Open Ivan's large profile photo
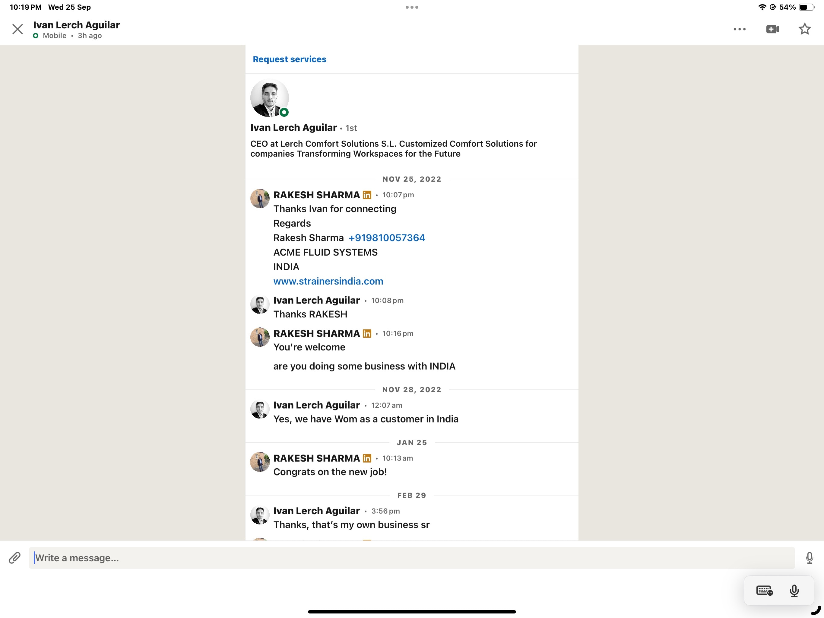824x618 pixels. click(269, 98)
